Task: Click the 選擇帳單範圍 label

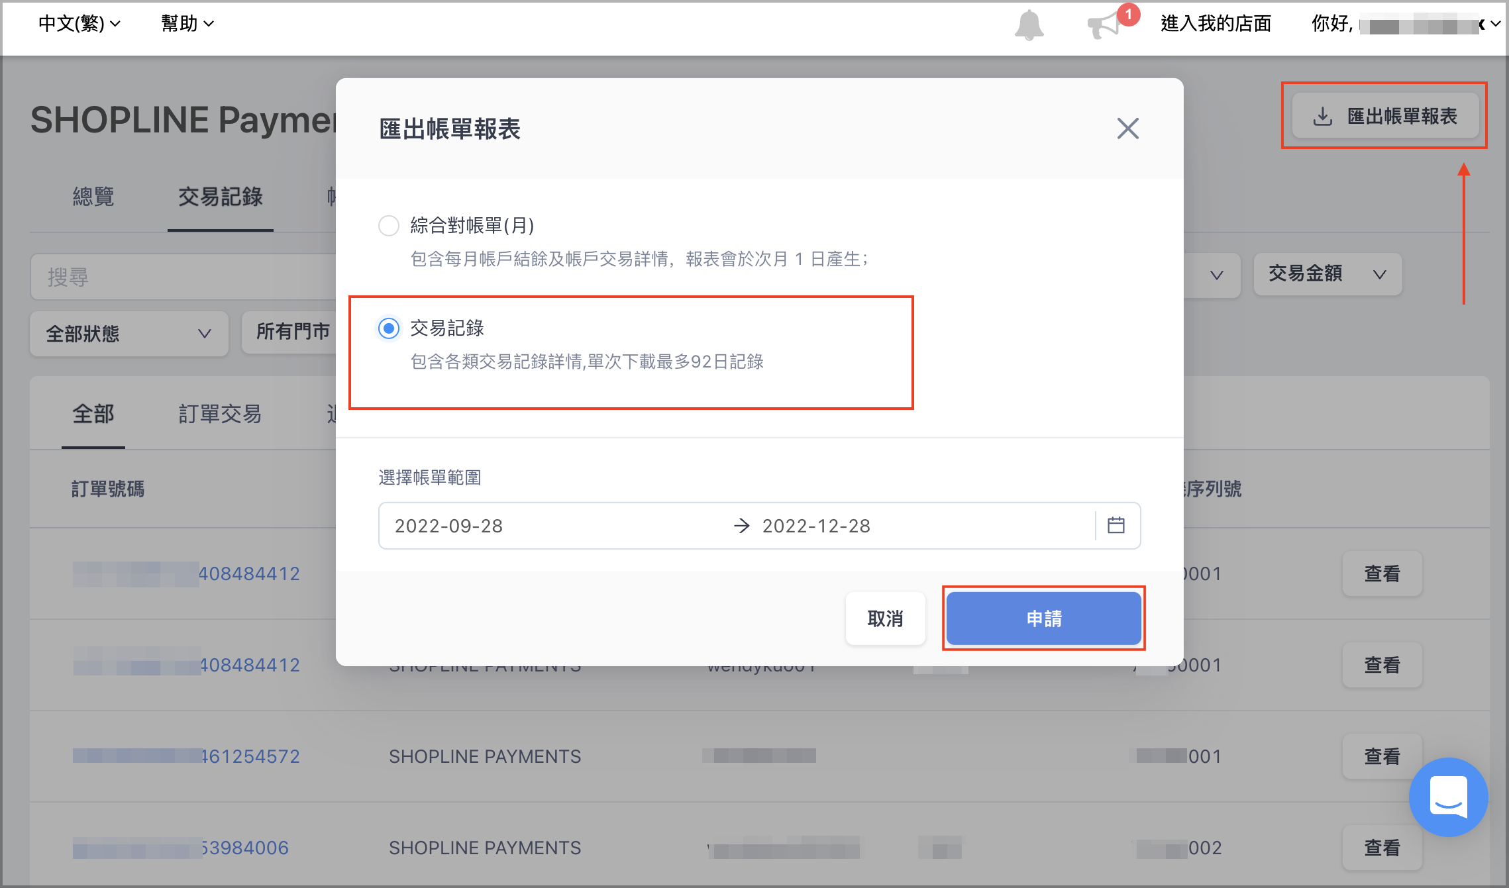Action: click(x=430, y=477)
